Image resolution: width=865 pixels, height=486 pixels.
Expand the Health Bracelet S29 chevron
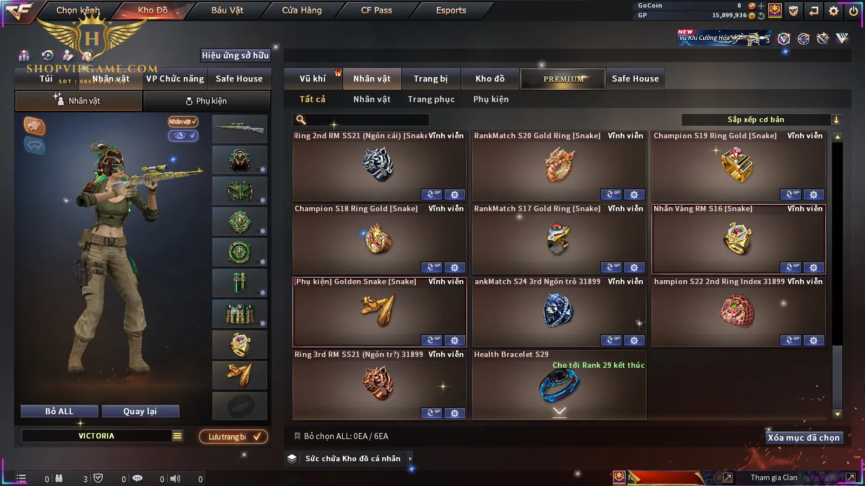tap(560, 411)
